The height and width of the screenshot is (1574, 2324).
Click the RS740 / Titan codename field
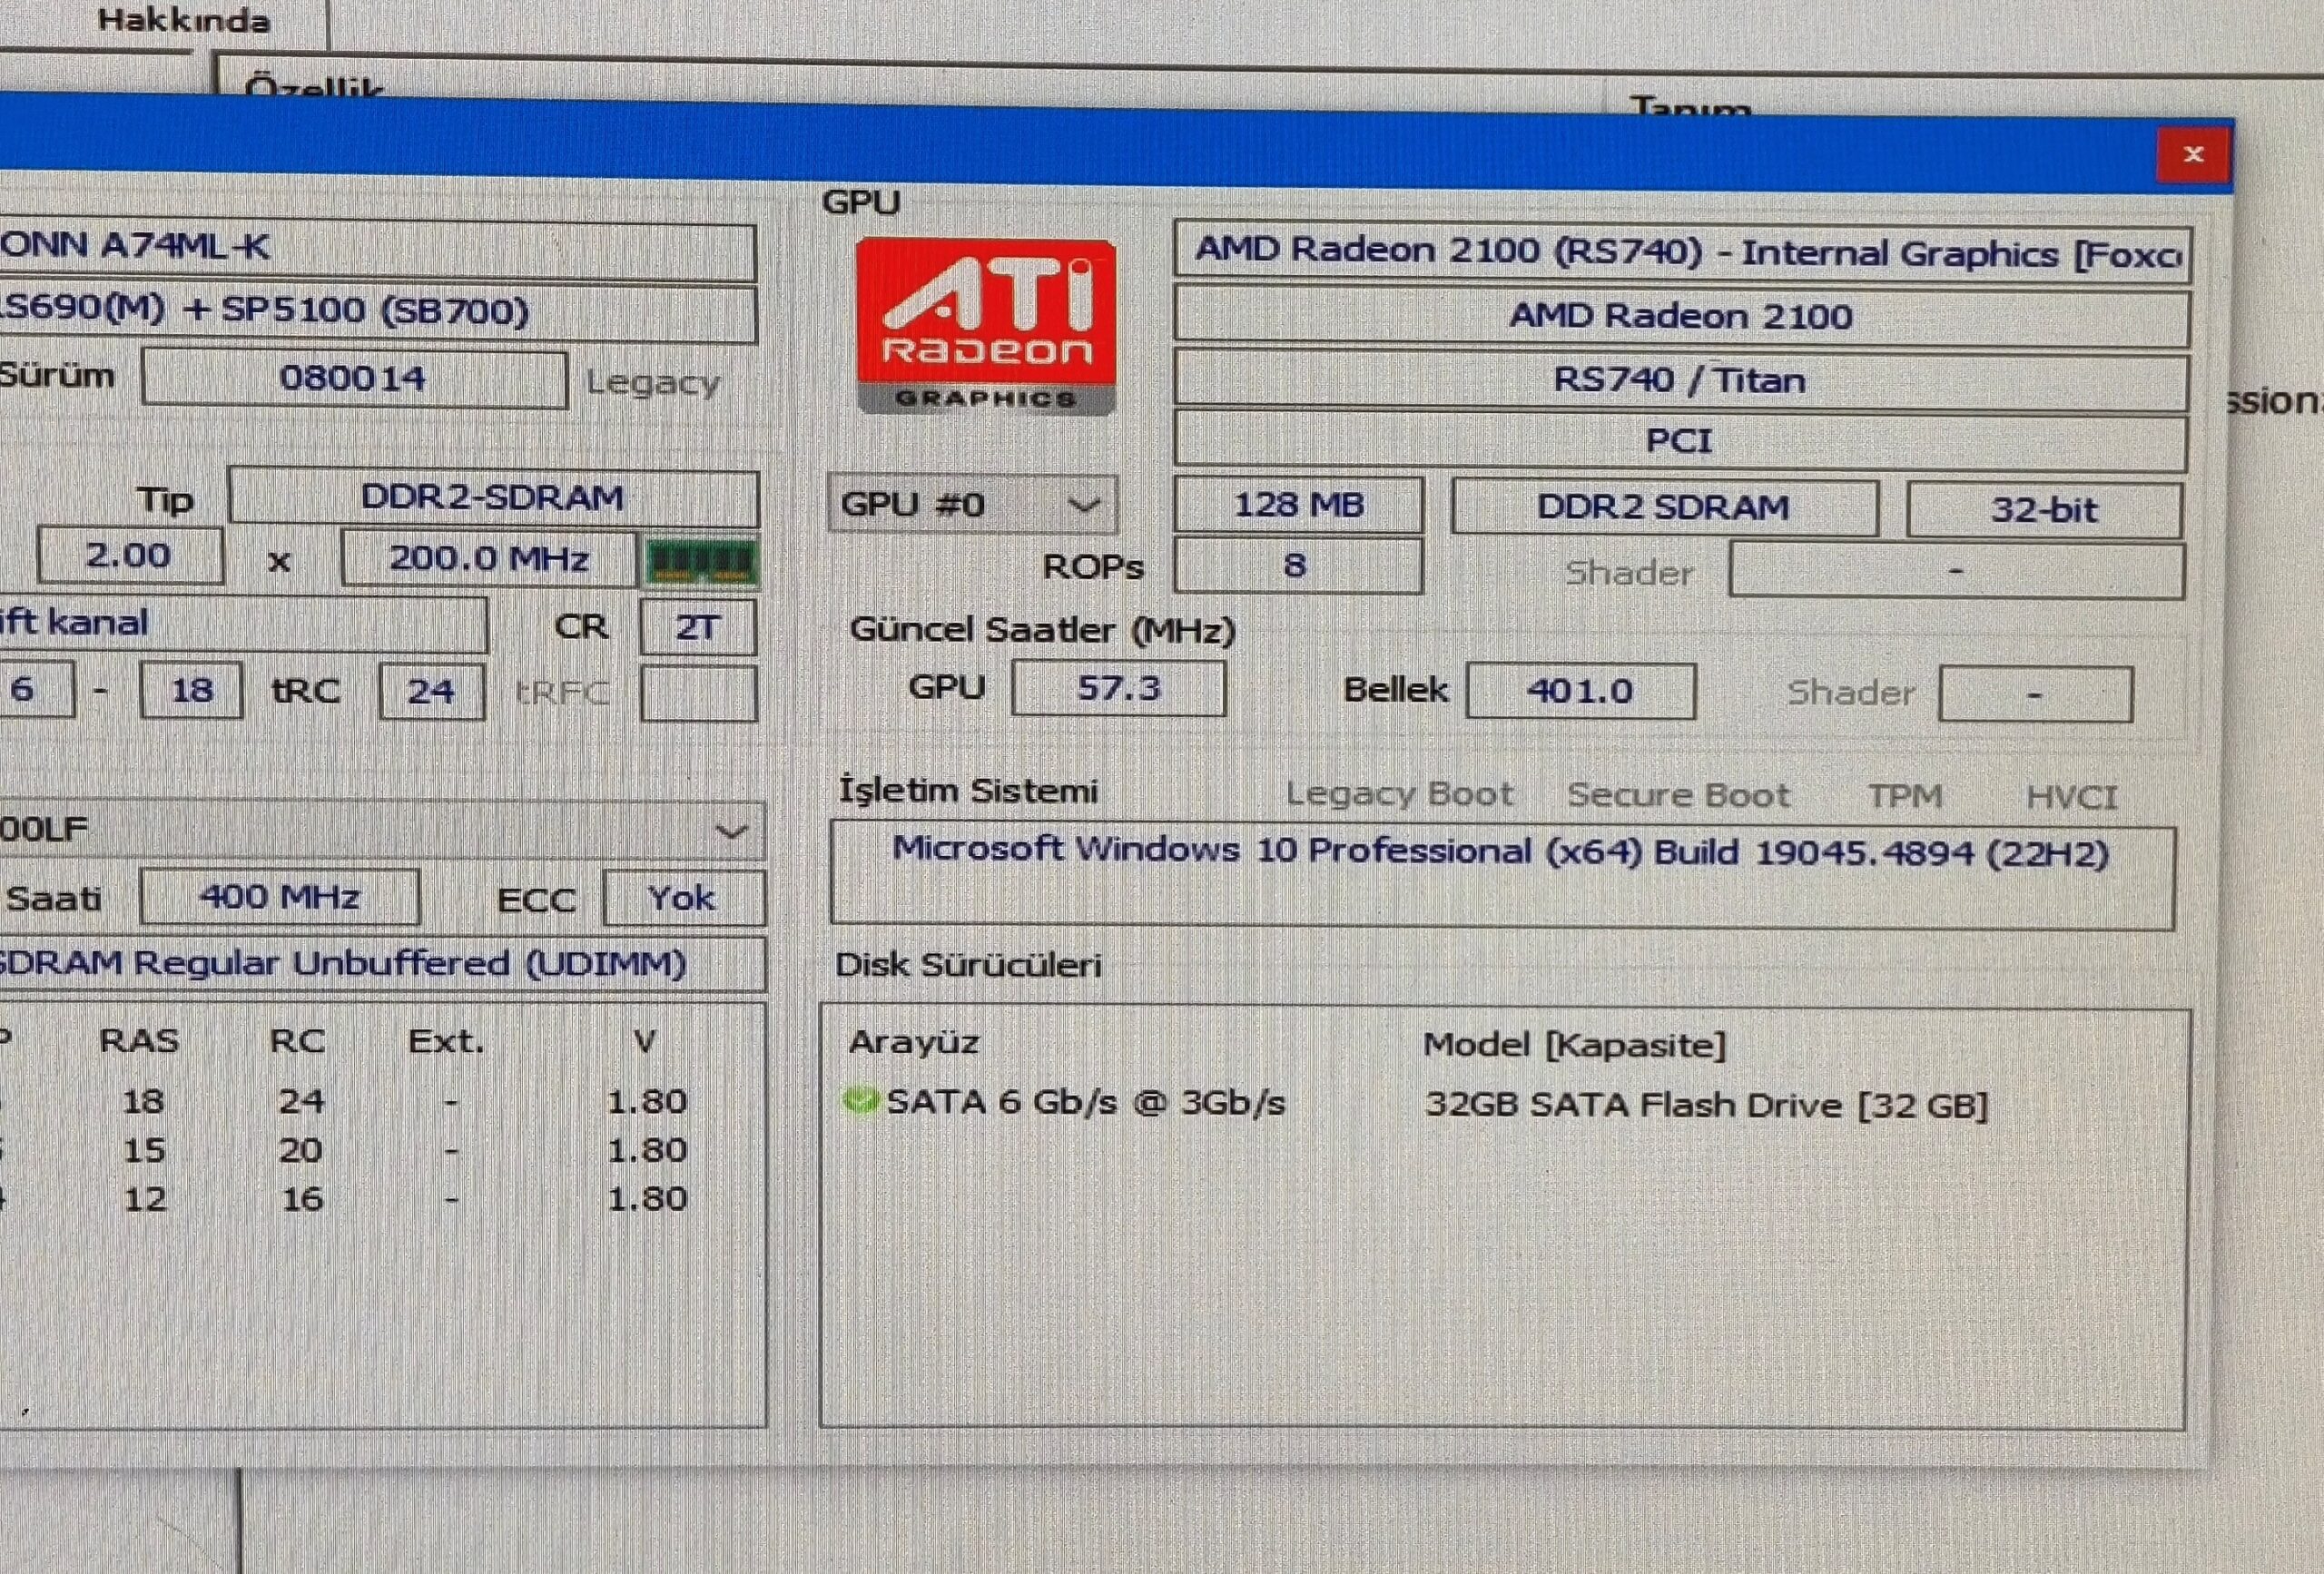1680,380
